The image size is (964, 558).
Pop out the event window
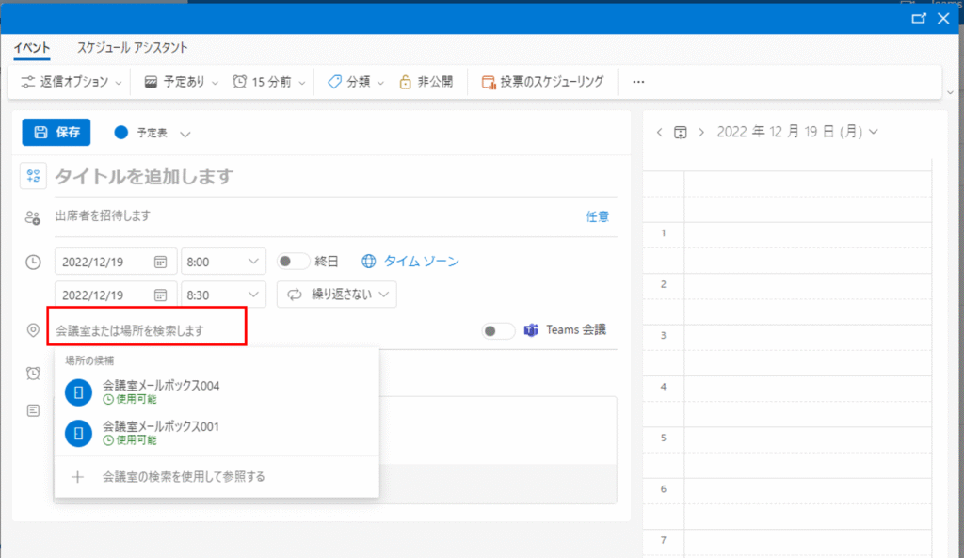tap(919, 19)
